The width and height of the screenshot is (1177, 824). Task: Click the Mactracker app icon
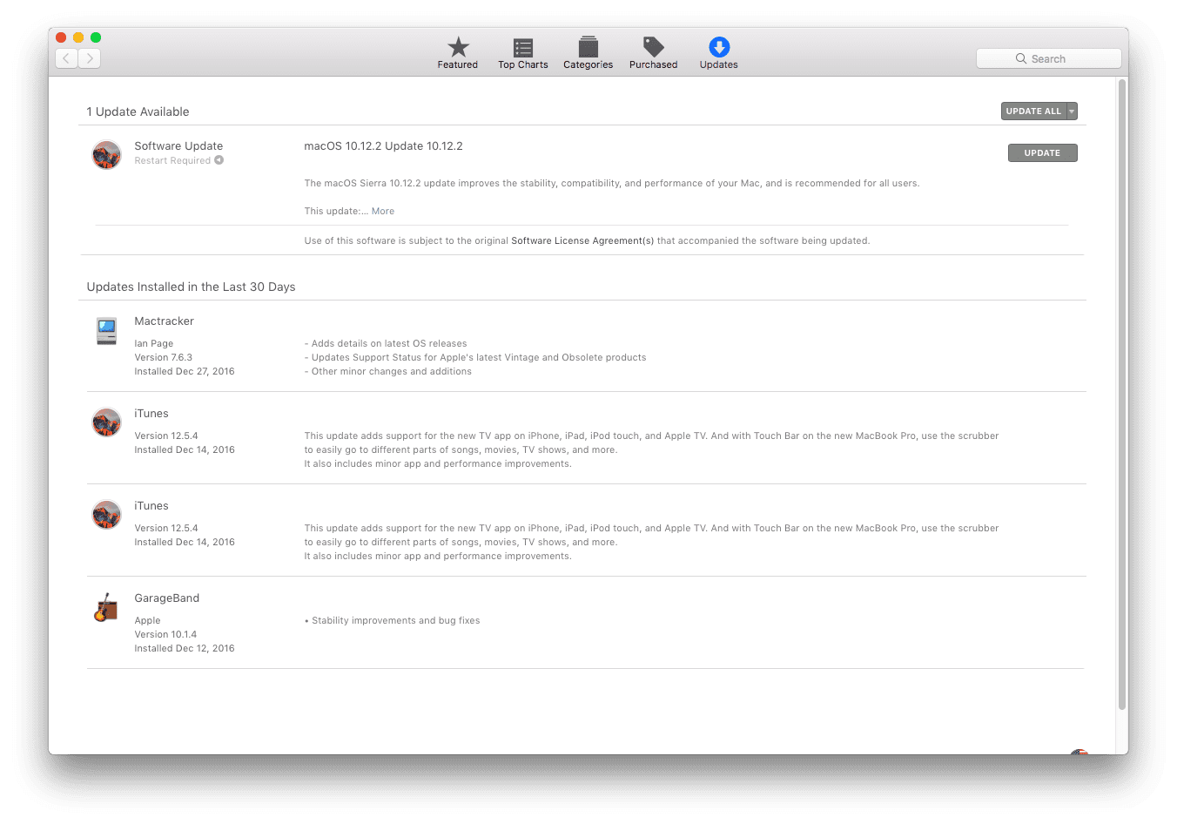pyautogui.click(x=106, y=331)
